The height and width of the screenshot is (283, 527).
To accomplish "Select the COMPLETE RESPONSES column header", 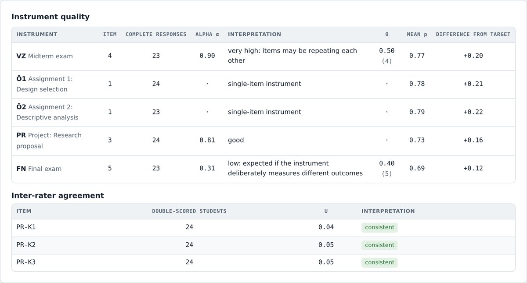I will tap(156, 34).
